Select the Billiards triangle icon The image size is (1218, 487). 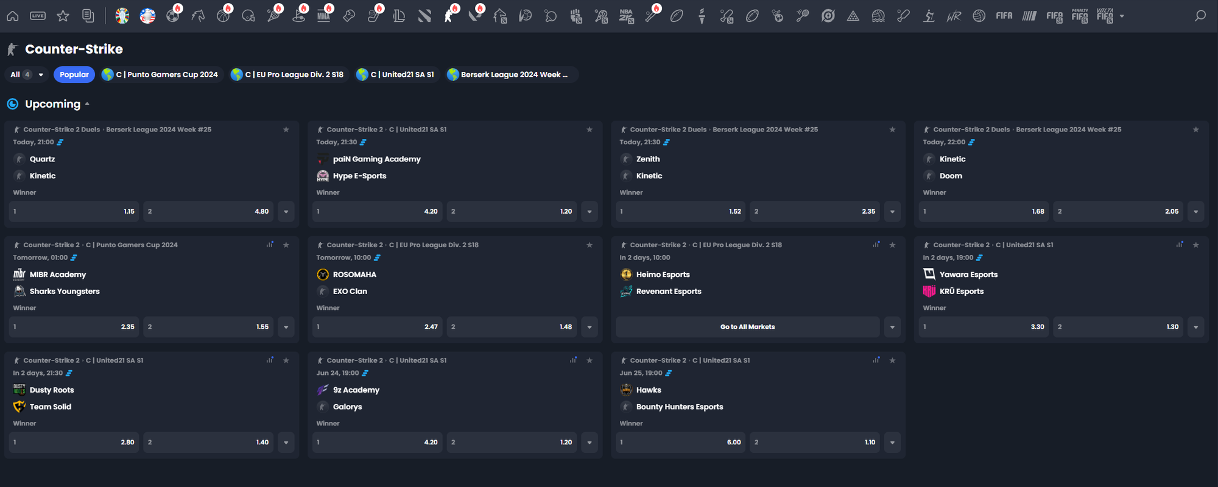point(853,16)
